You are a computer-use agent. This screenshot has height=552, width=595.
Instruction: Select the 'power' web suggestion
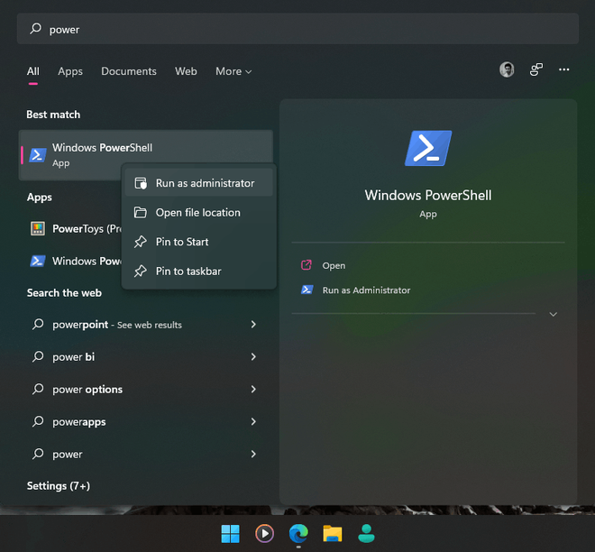pos(144,454)
